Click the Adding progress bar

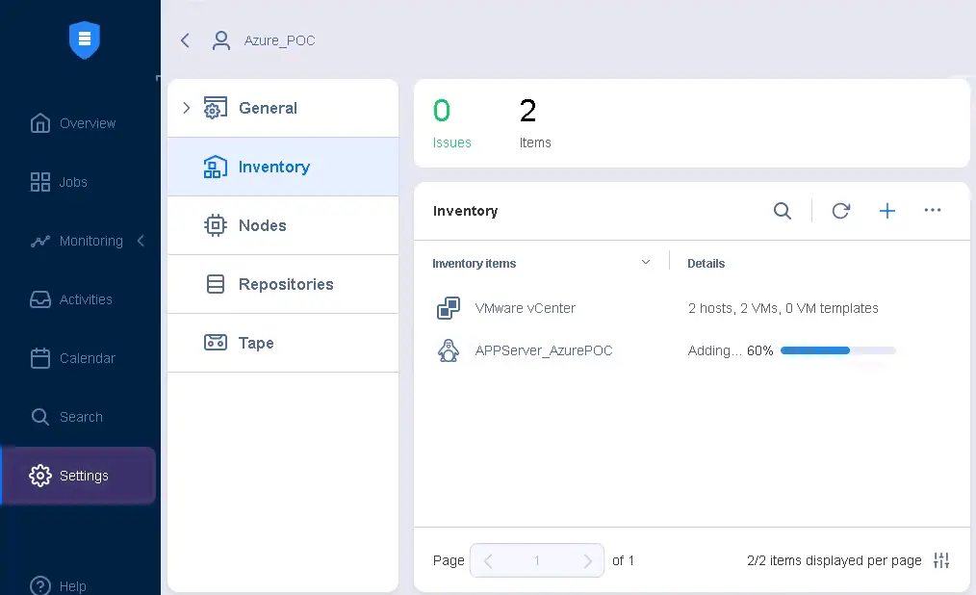[837, 350]
